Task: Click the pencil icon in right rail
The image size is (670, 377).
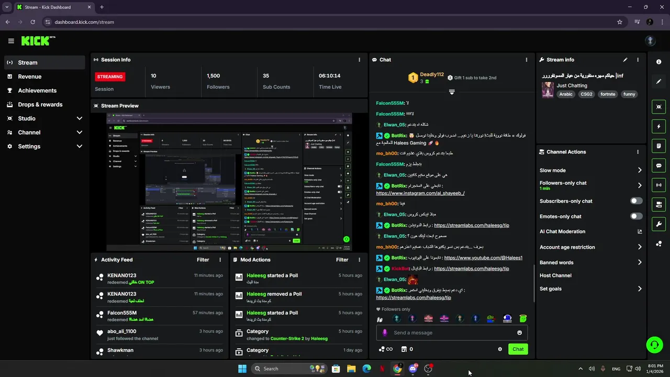Action: pos(658,82)
